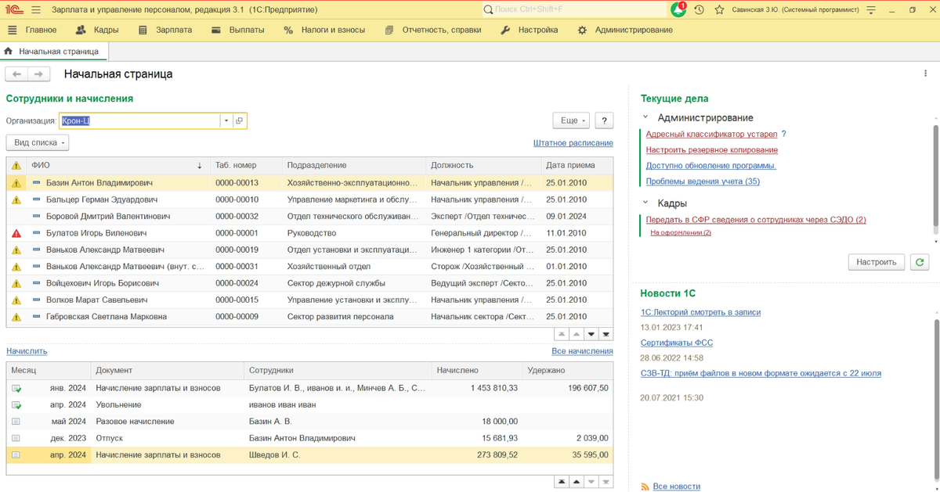Open the Сертификаты ФСС news link
940x492 pixels.
coord(676,343)
